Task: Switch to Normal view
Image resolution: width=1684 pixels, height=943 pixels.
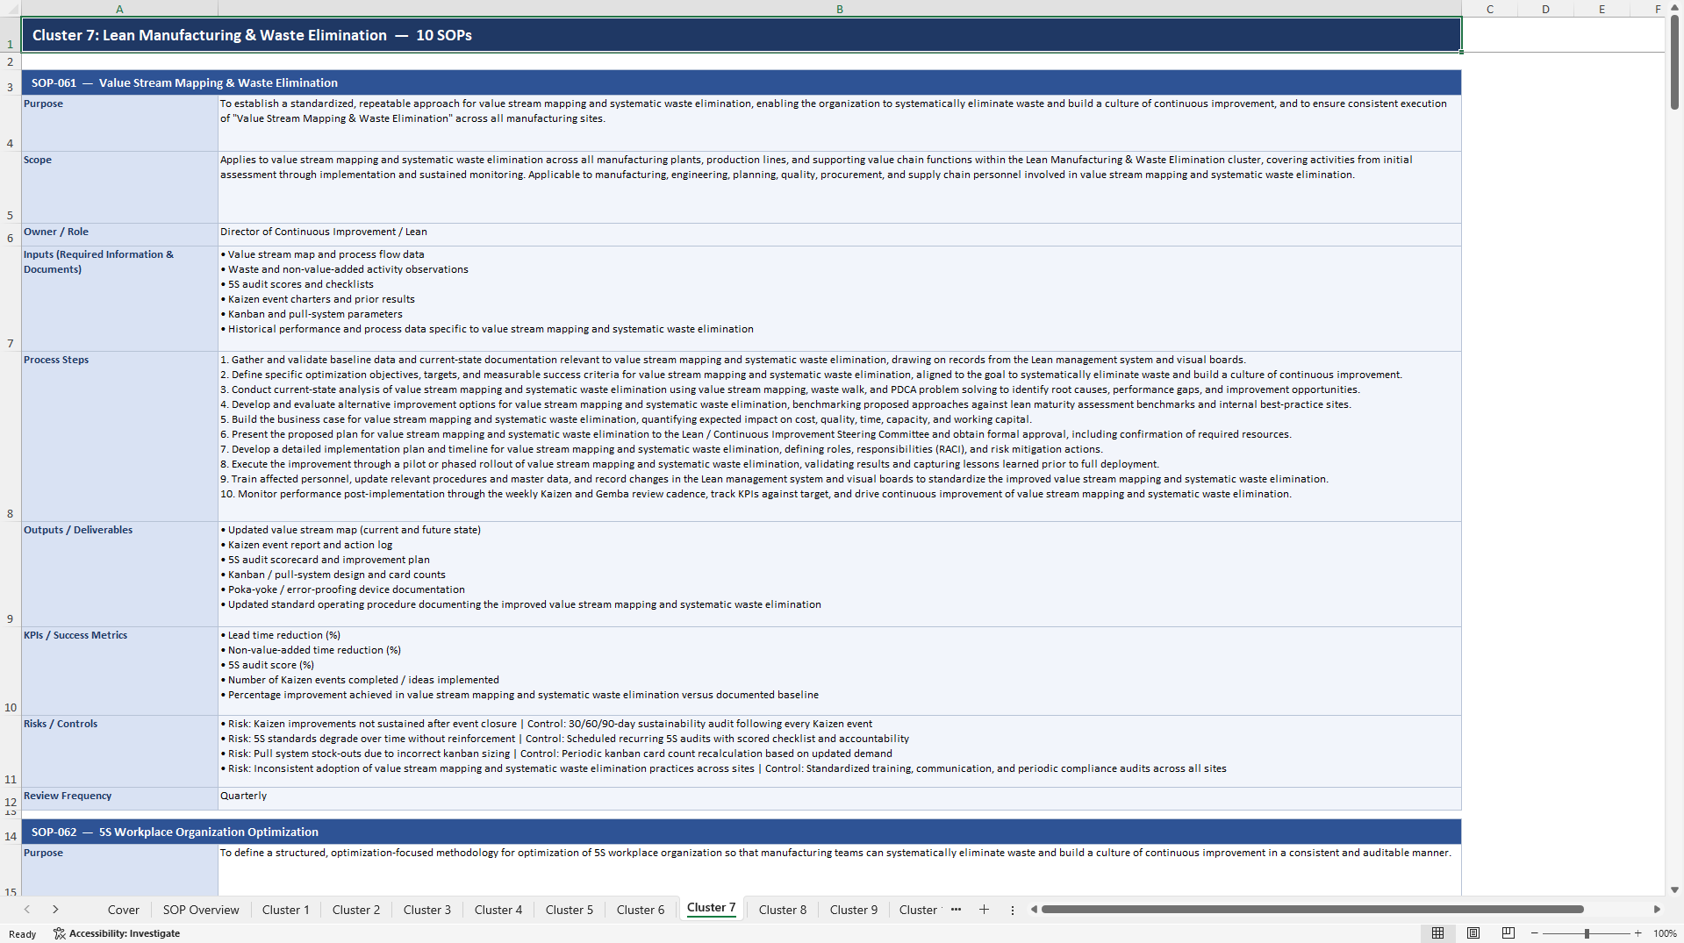Action: [x=1437, y=933]
